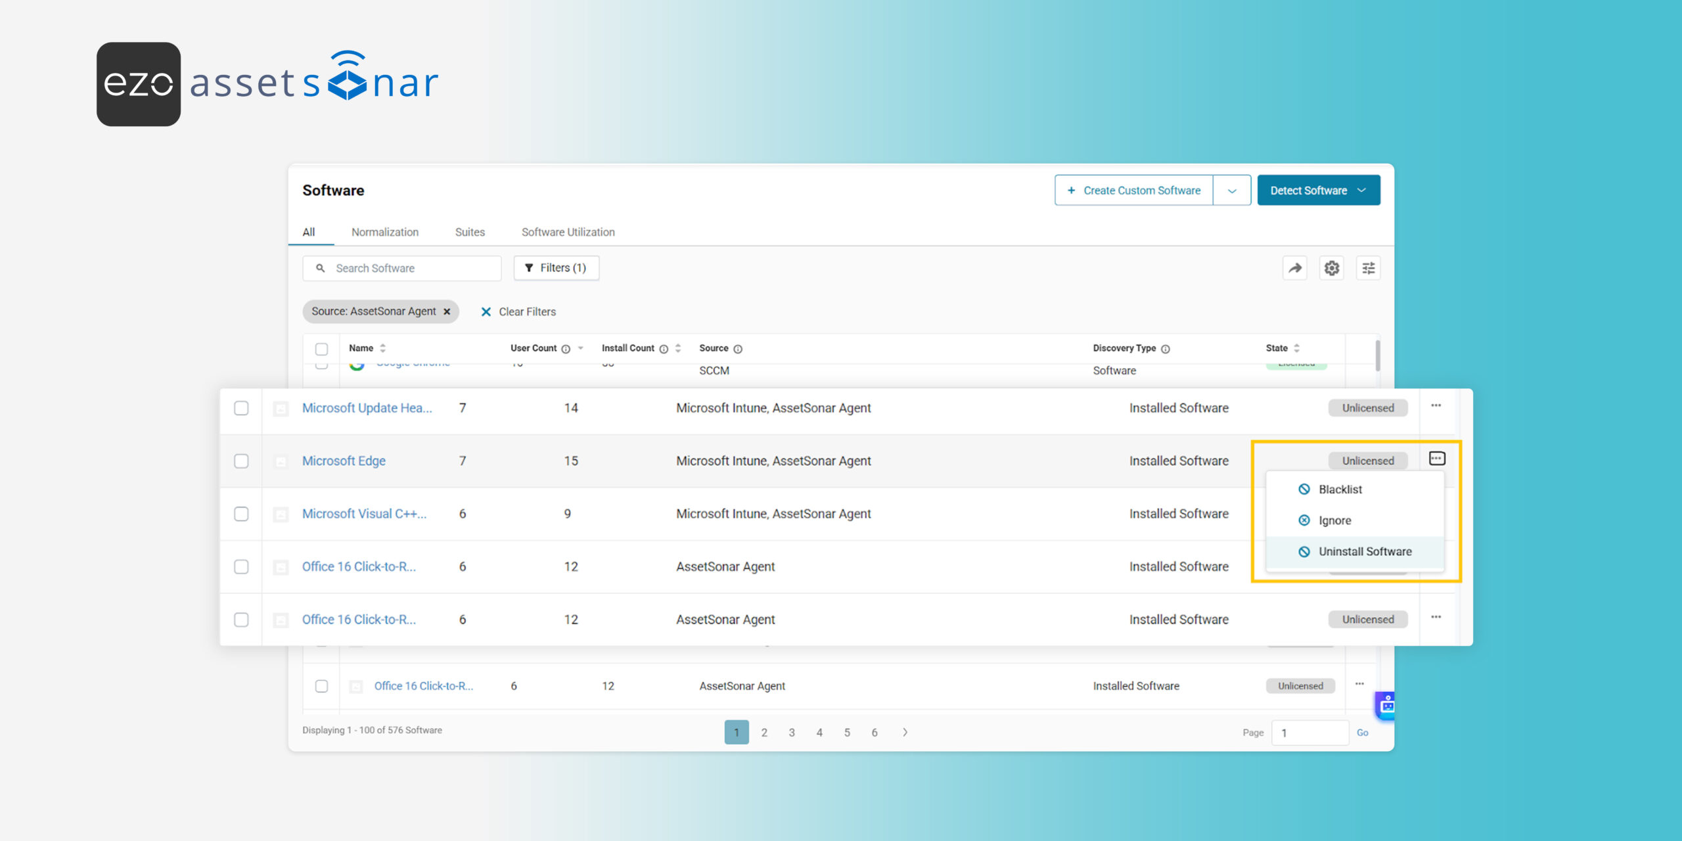Select Blacklist from the context menu
1682x841 pixels.
pos(1355,489)
